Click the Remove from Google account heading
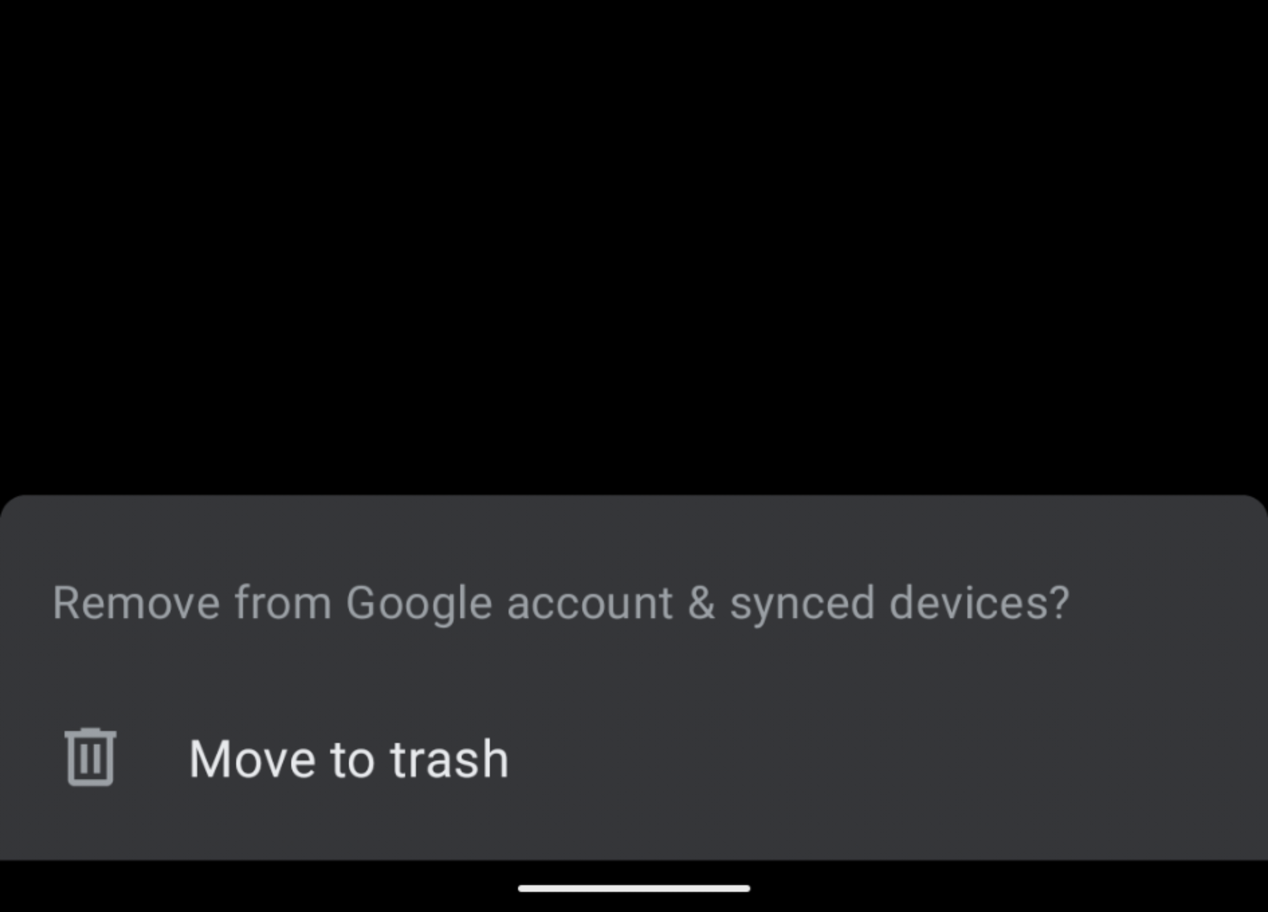The width and height of the screenshot is (1268, 912). pyautogui.click(x=561, y=603)
